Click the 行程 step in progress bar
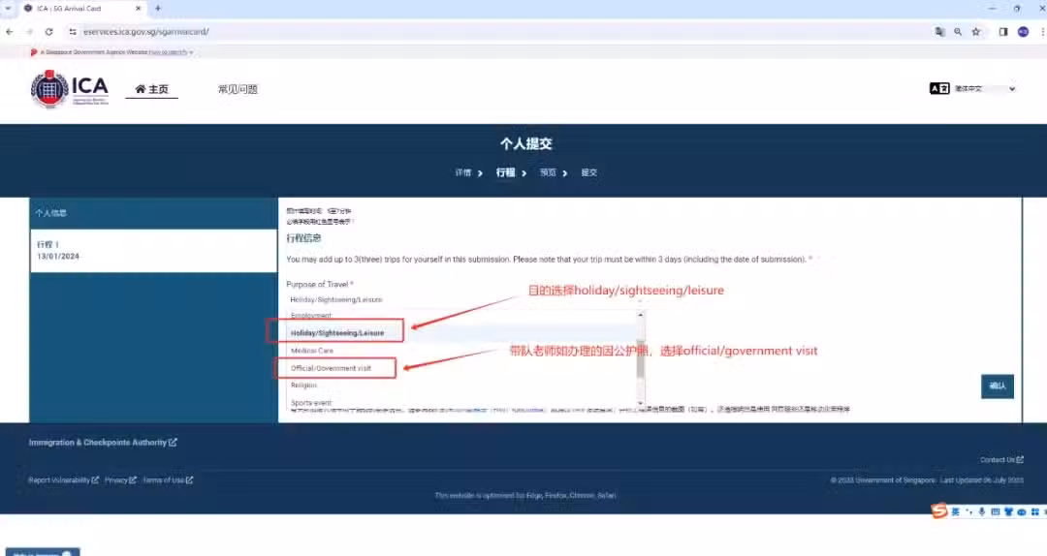The height and width of the screenshot is (556, 1047). click(505, 172)
